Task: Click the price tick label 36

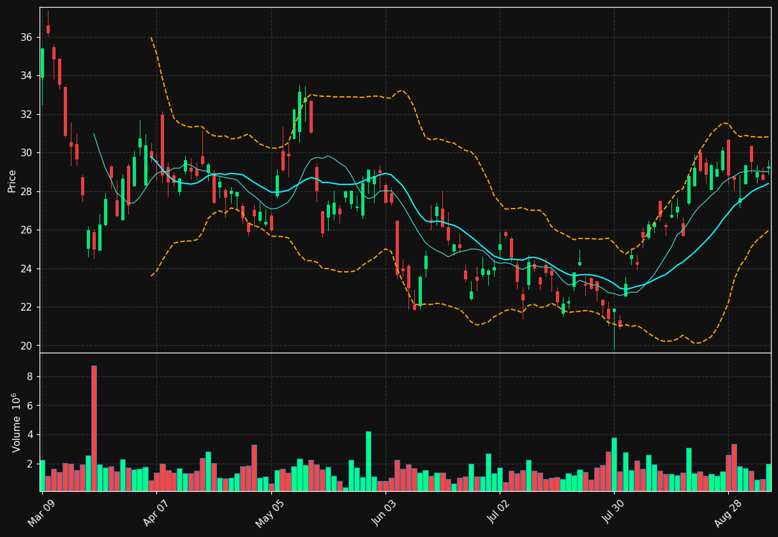Action: pyautogui.click(x=26, y=38)
